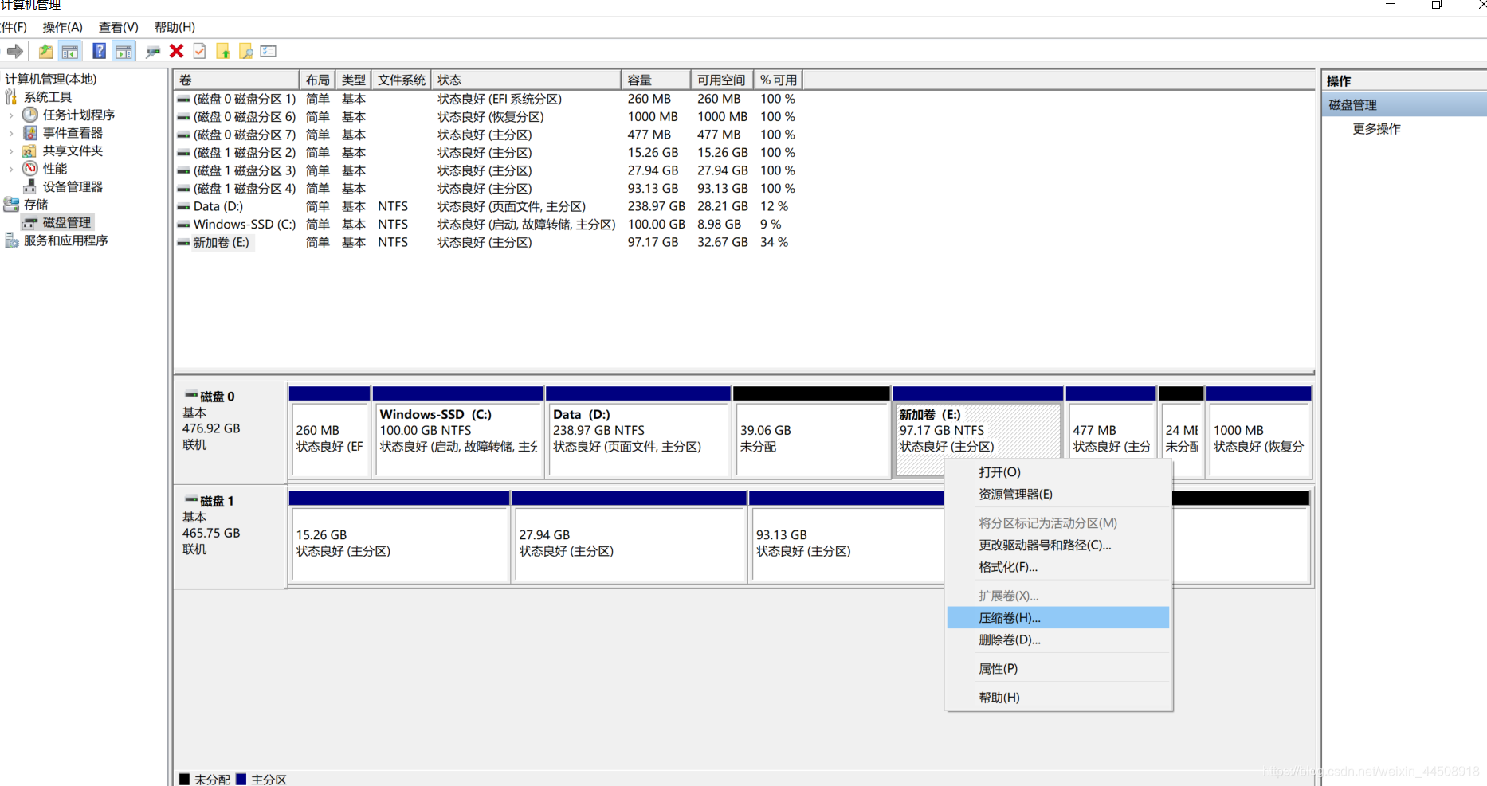Expand the 事件查看器 tree node chevron
Viewport: 1487px width, 786px height.
coord(11,133)
